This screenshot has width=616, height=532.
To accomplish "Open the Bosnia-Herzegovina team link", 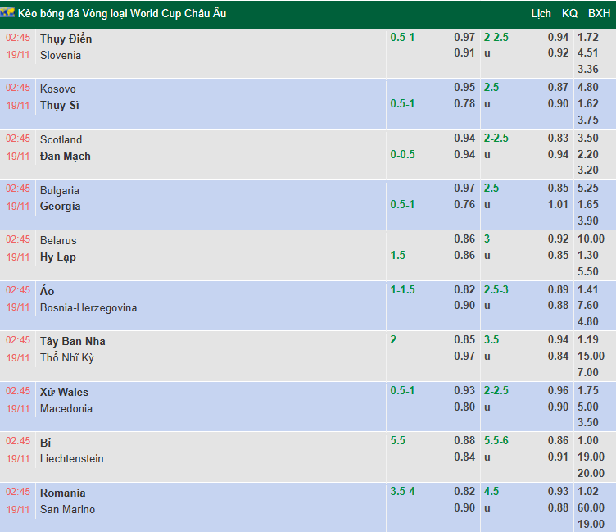I will pyautogui.click(x=88, y=307).
